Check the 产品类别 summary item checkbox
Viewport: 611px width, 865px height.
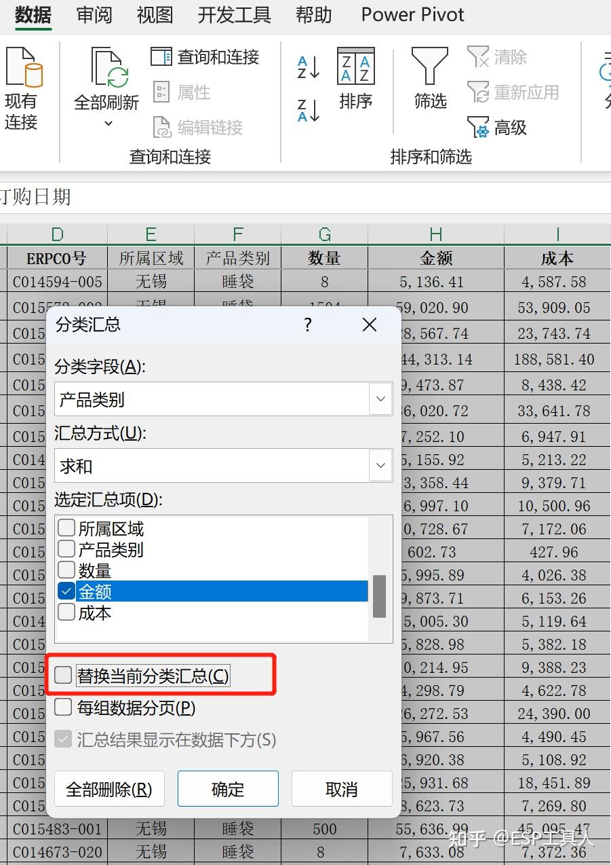pyautogui.click(x=66, y=549)
